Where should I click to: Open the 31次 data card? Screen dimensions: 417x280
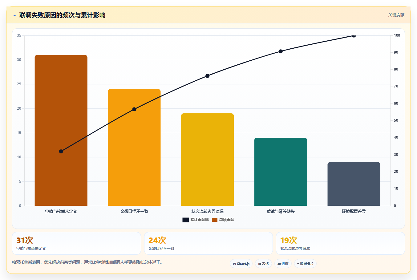pos(76,243)
